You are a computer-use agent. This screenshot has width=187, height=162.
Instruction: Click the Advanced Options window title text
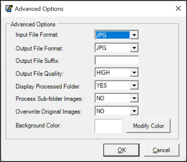coord(39,9)
